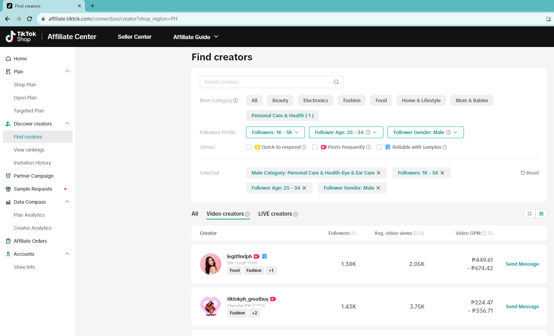The width and height of the screenshot is (554, 336).
Task: Click Reliable with samples help icon
Action: pyautogui.click(x=445, y=147)
